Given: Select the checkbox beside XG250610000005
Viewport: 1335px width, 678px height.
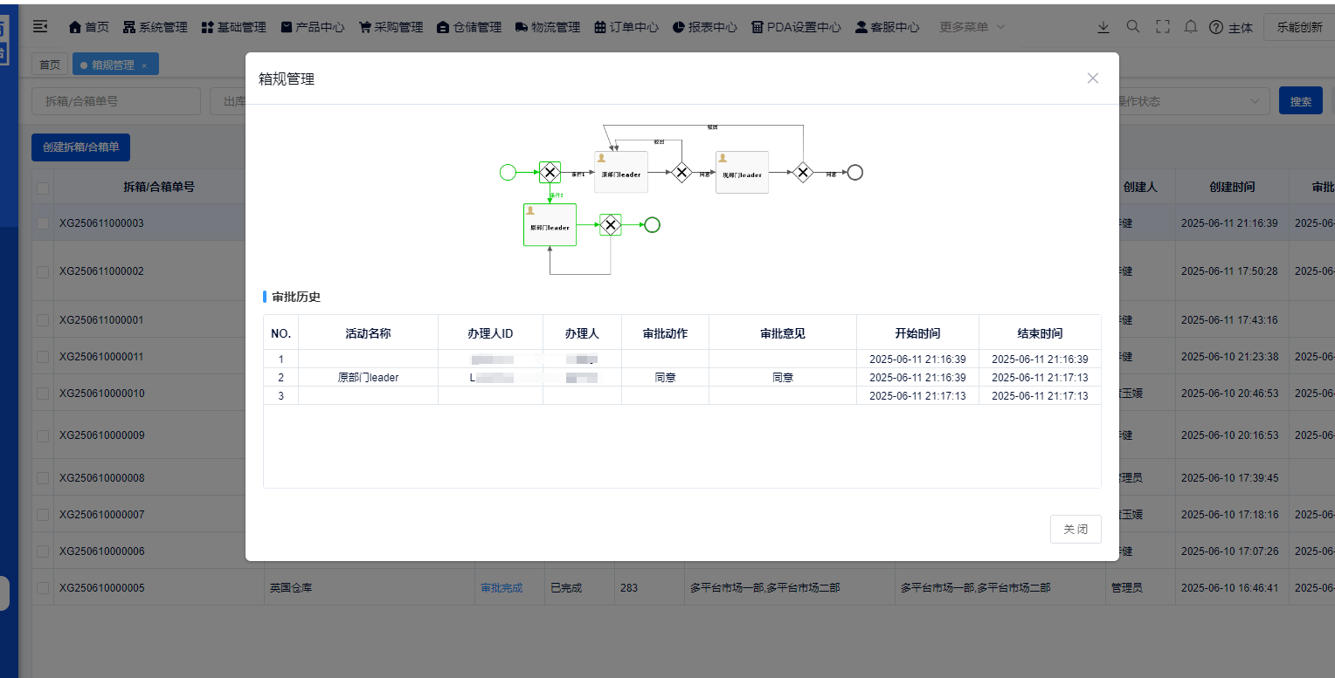Looking at the screenshot, I should point(42,587).
